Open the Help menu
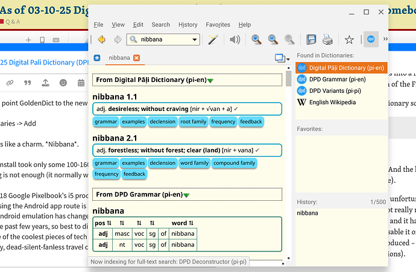Viewport: 416px width, 272px height. [x=244, y=25]
